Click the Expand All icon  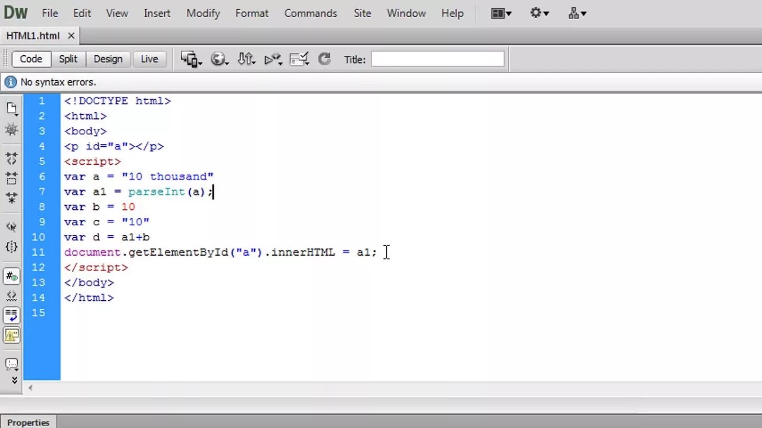click(11, 197)
